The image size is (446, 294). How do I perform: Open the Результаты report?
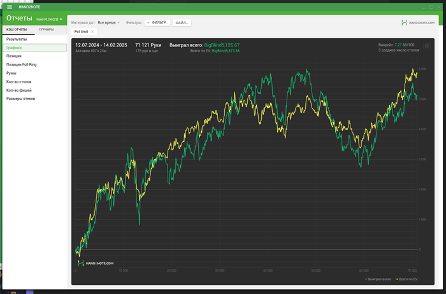click(x=17, y=39)
